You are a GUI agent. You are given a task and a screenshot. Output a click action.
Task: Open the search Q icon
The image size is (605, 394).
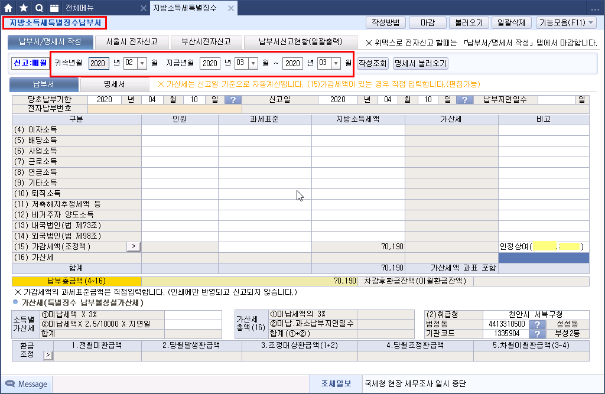(39, 8)
